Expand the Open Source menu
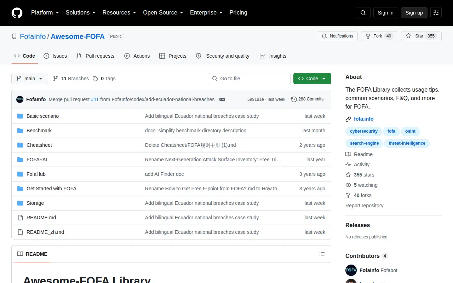Viewport: 453px width, 283px height. point(163,12)
